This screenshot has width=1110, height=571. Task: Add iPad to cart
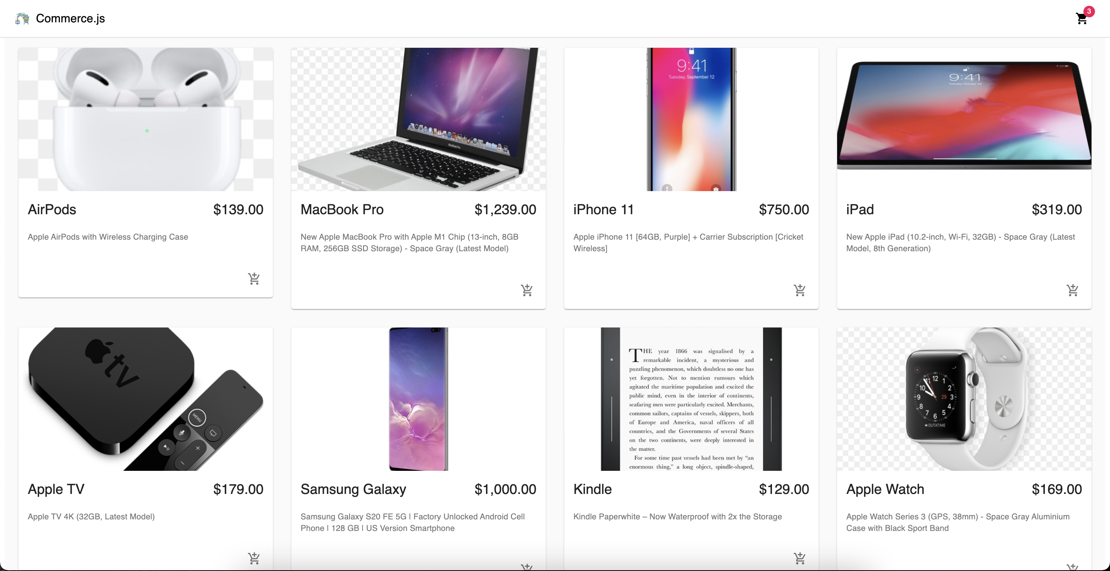(x=1072, y=290)
